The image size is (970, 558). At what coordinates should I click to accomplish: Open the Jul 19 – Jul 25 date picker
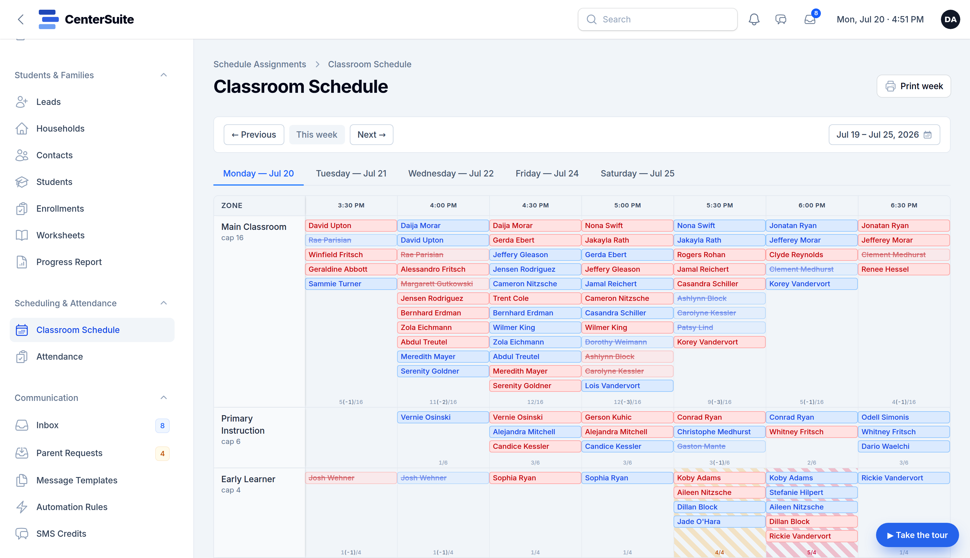click(x=884, y=135)
